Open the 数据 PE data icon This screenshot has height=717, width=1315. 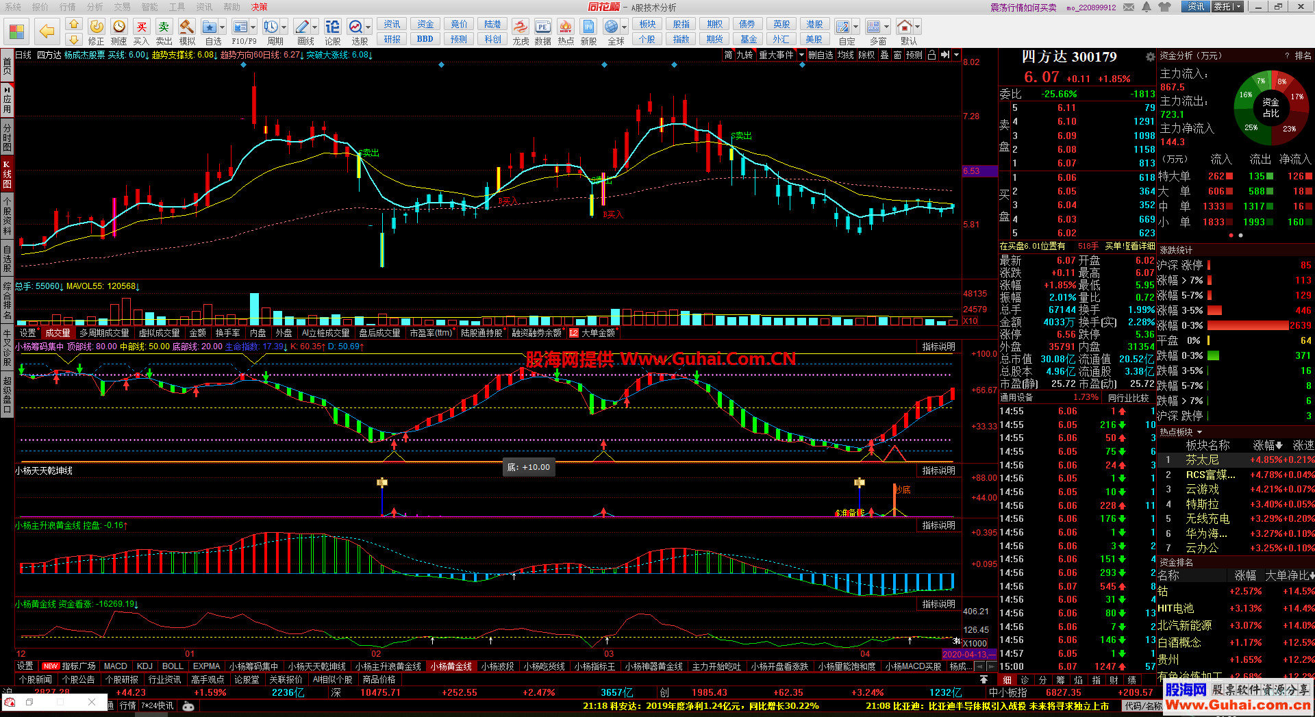coord(543,32)
